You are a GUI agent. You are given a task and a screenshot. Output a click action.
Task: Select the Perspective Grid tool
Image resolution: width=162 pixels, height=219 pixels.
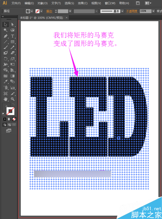(12, 70)
